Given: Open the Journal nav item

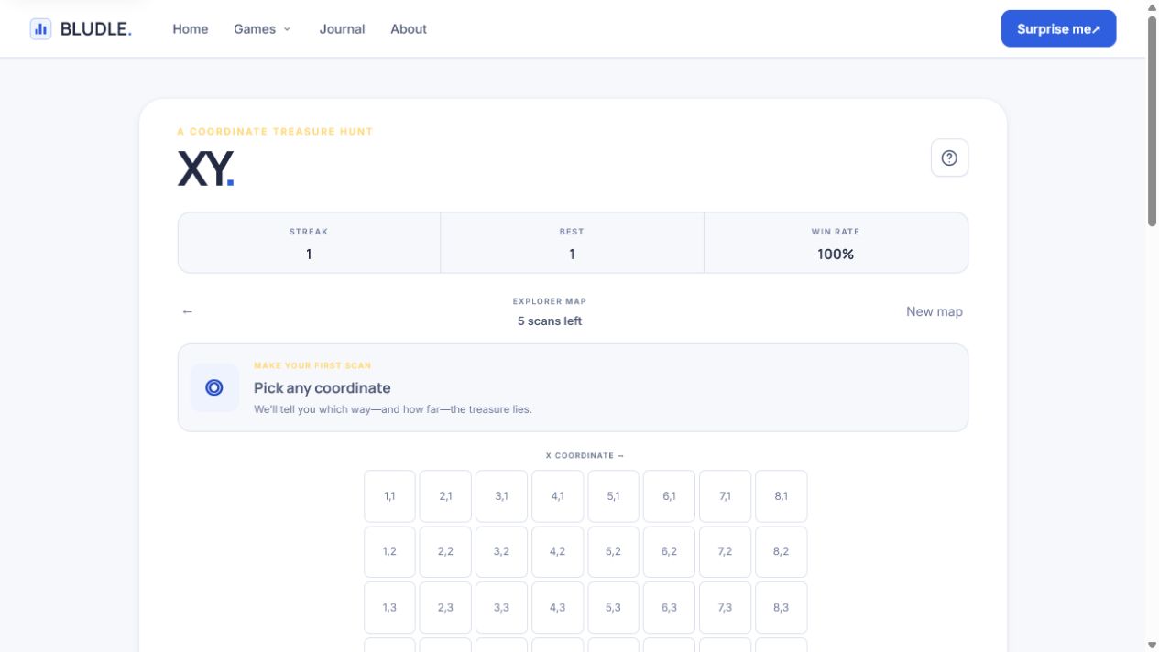Looking at the screenshot, I should click(x=342, y=29).
